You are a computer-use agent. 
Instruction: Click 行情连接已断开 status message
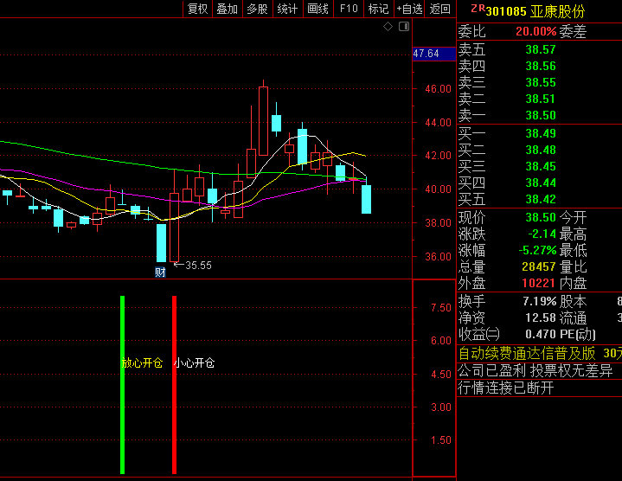[x=506, y=388]
